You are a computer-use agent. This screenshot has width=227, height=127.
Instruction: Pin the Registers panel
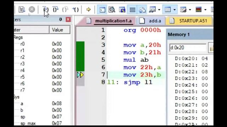tap(61, 19)
